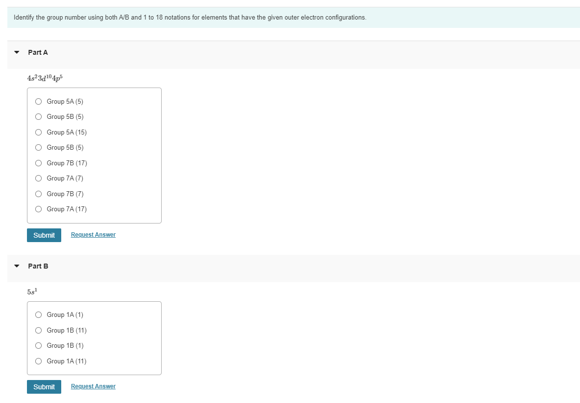
Task: Select the Group 7A (17) option
Action: (x=38, y=209)
